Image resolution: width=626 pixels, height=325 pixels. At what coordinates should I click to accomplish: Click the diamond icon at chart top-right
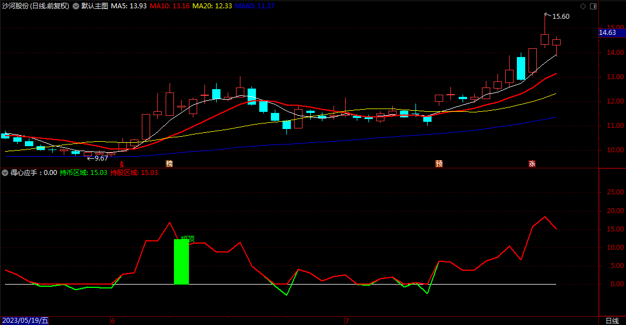(x=583, y=7)
